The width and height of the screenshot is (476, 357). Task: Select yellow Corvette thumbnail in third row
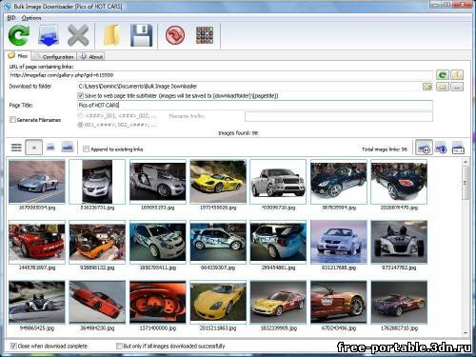pos(218,302)
